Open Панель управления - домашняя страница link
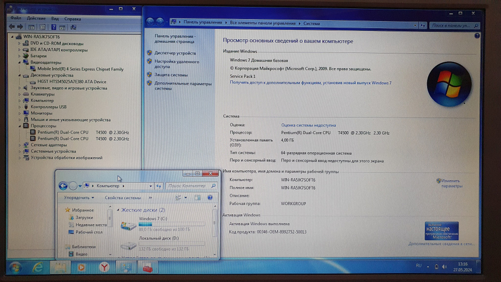This screenshot has width=501, height=282. 175,39
